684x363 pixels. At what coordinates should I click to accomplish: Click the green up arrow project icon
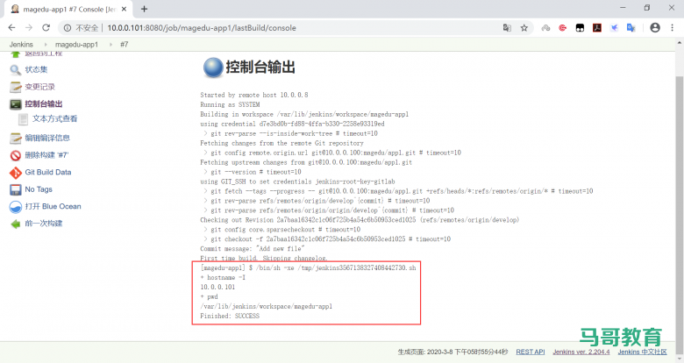(15, 53)
